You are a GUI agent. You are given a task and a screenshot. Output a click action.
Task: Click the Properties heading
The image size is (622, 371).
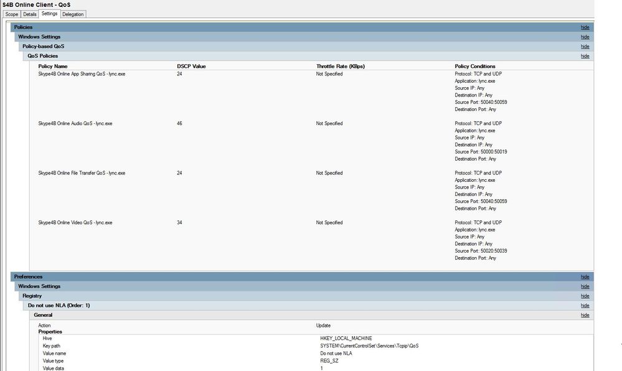click(50, 332)
